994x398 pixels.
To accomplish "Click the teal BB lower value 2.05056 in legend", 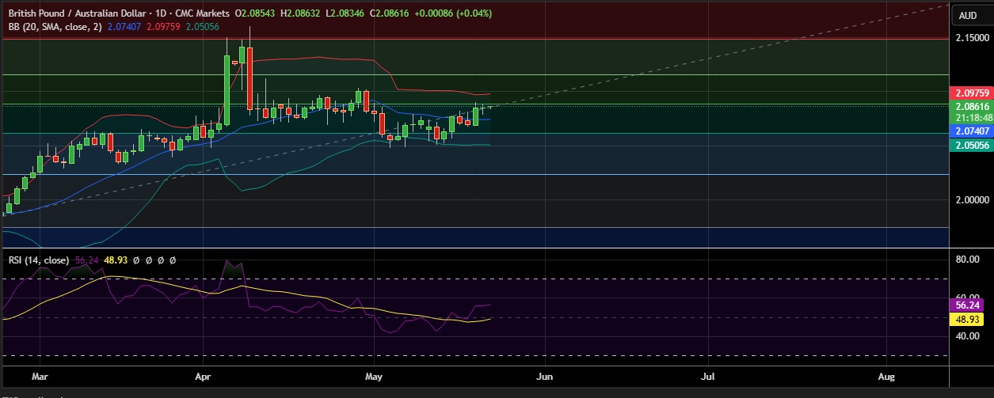I will point(202,28).
